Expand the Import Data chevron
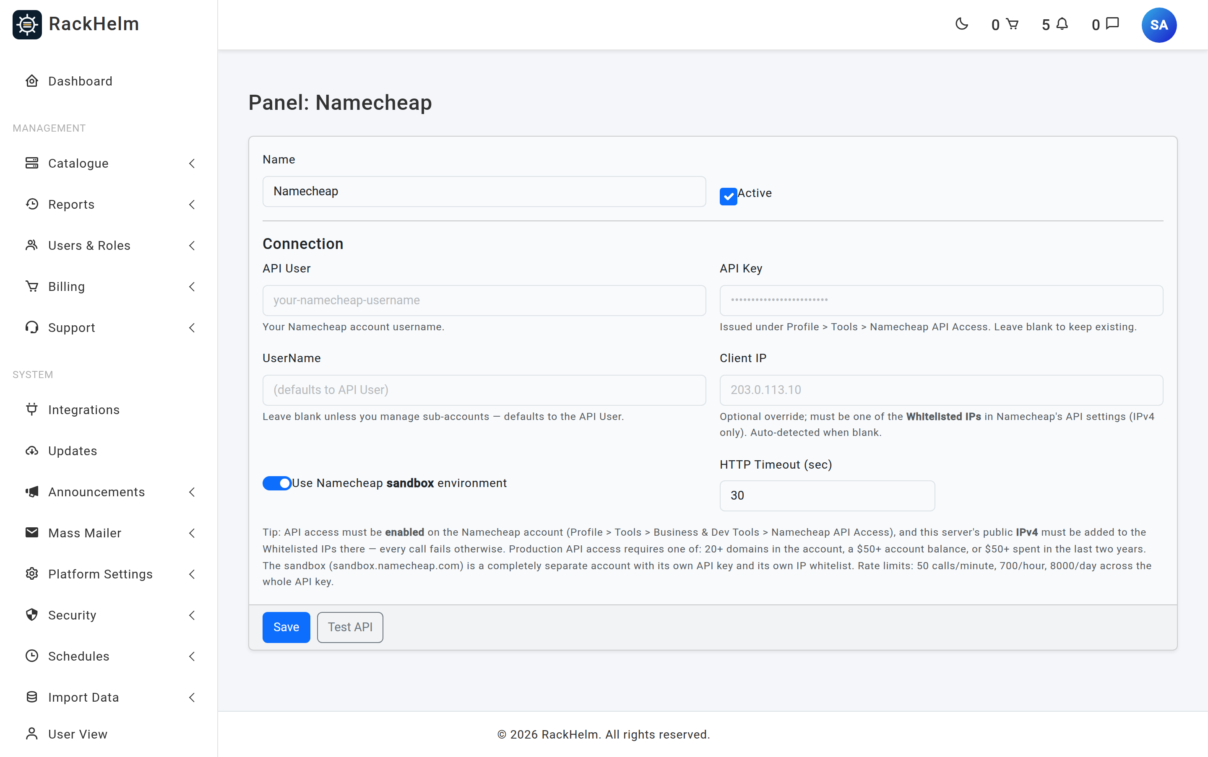 (x=192, y=697)
